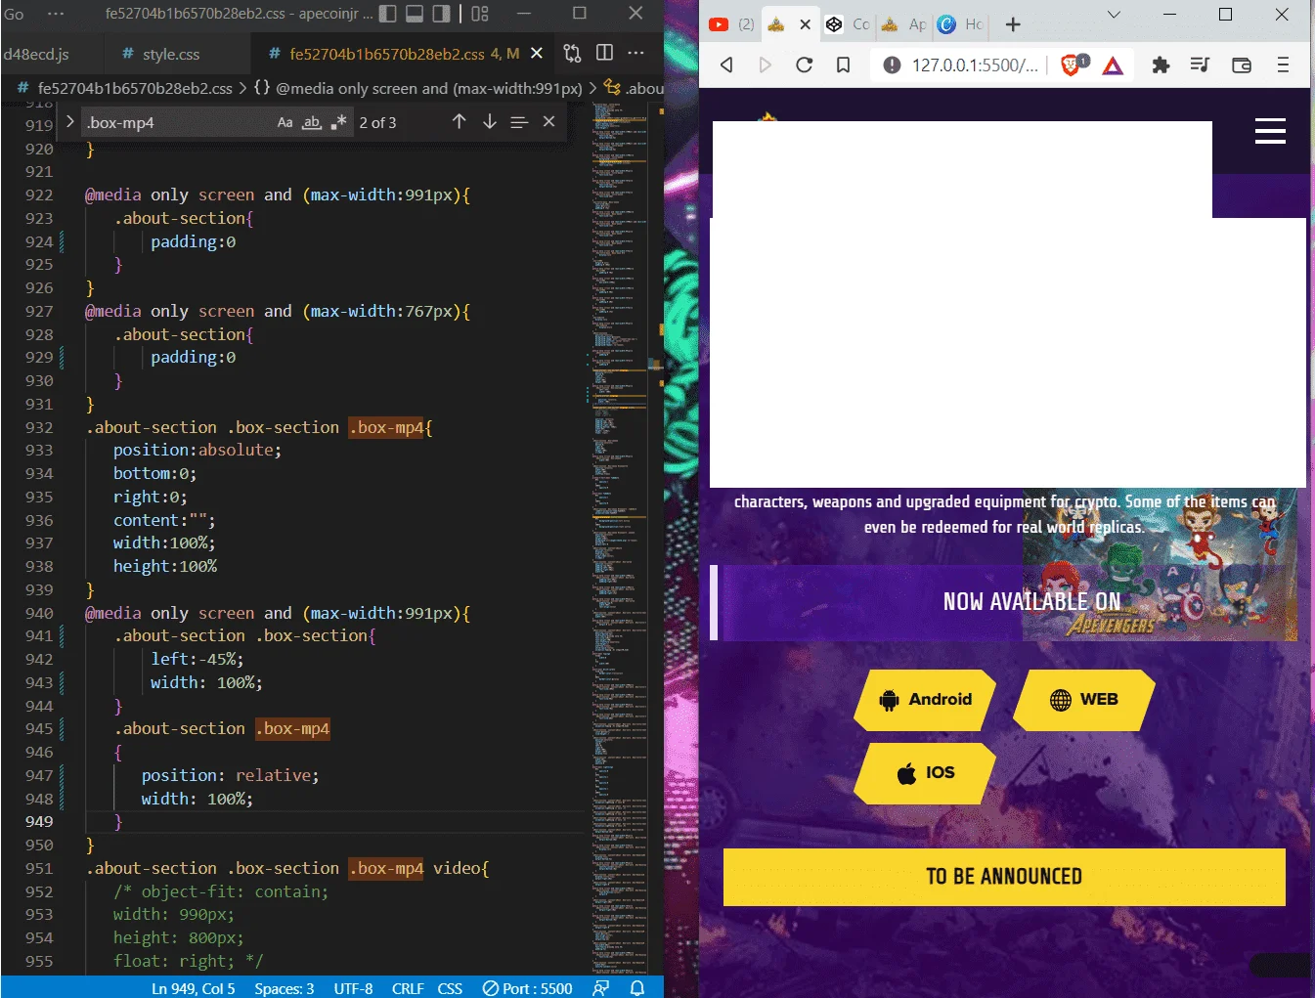Click the .abou breadcrumb selector item

(x=634, y=88)
